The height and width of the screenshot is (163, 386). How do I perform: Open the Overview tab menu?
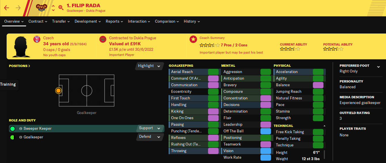click(14, 21)
